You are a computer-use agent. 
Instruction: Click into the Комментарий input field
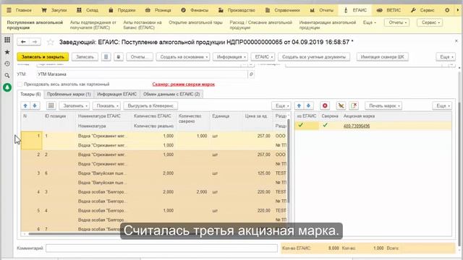click(161, 248)
